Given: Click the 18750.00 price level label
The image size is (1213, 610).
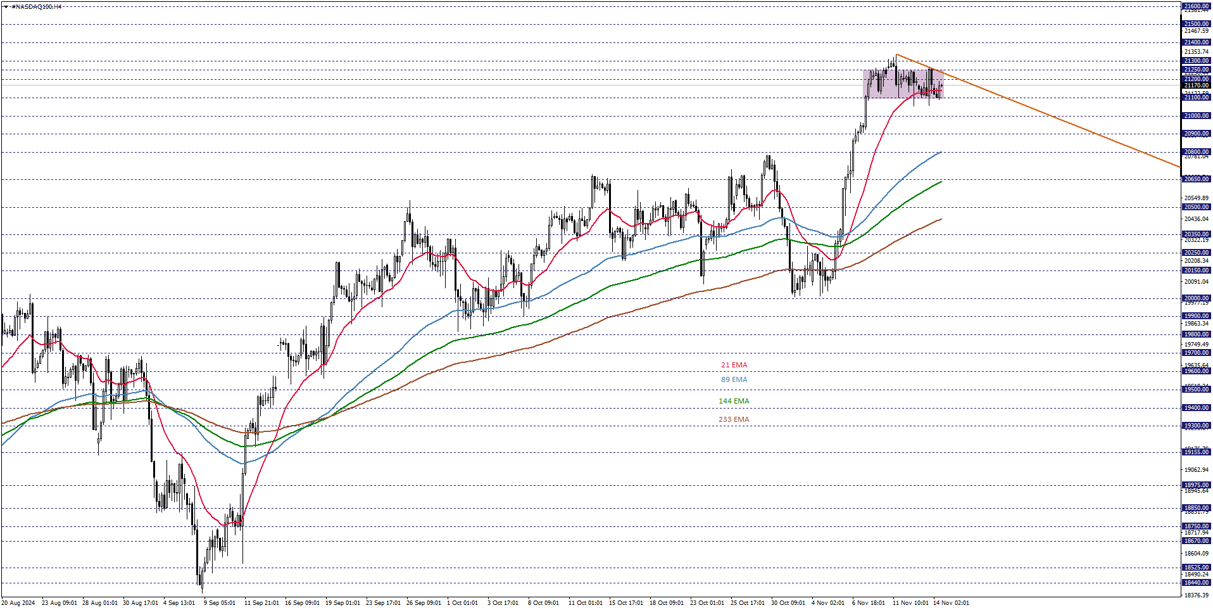Looking at the screenshot, I should (1196, 526).
